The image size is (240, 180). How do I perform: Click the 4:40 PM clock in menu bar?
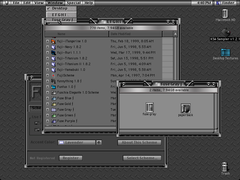click(204, 3)
